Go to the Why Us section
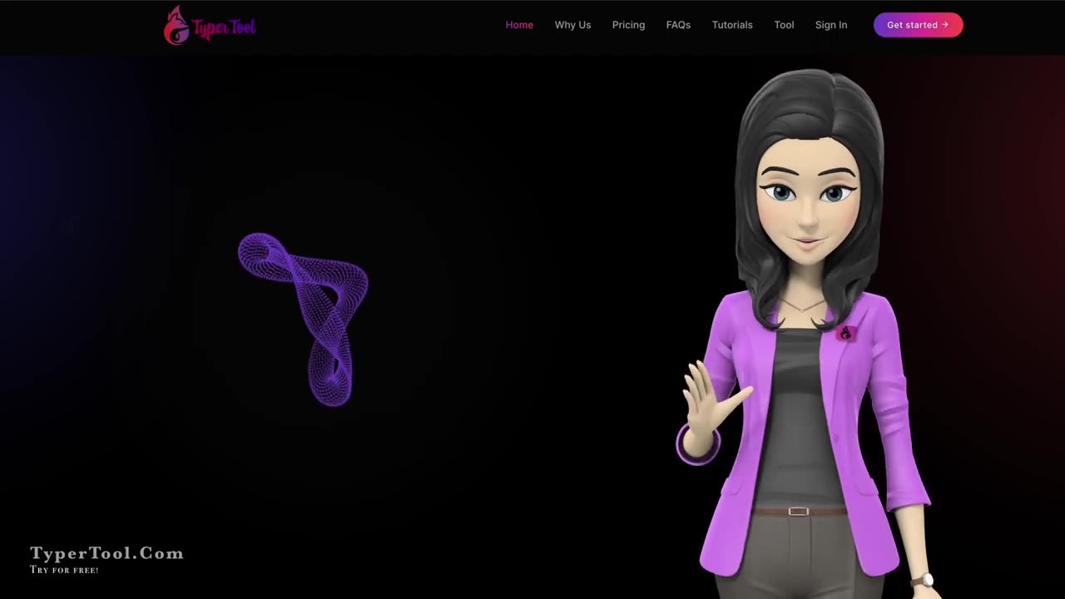This screenshot has height=599, width=1065. (572, 25)
